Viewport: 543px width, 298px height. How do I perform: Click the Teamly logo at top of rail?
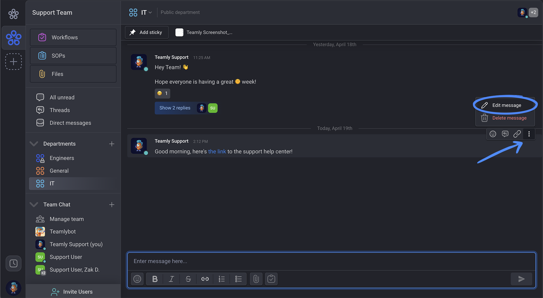(13, 13)
